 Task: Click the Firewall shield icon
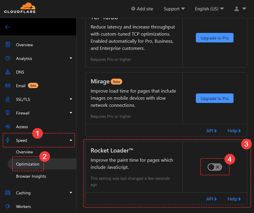8,113
